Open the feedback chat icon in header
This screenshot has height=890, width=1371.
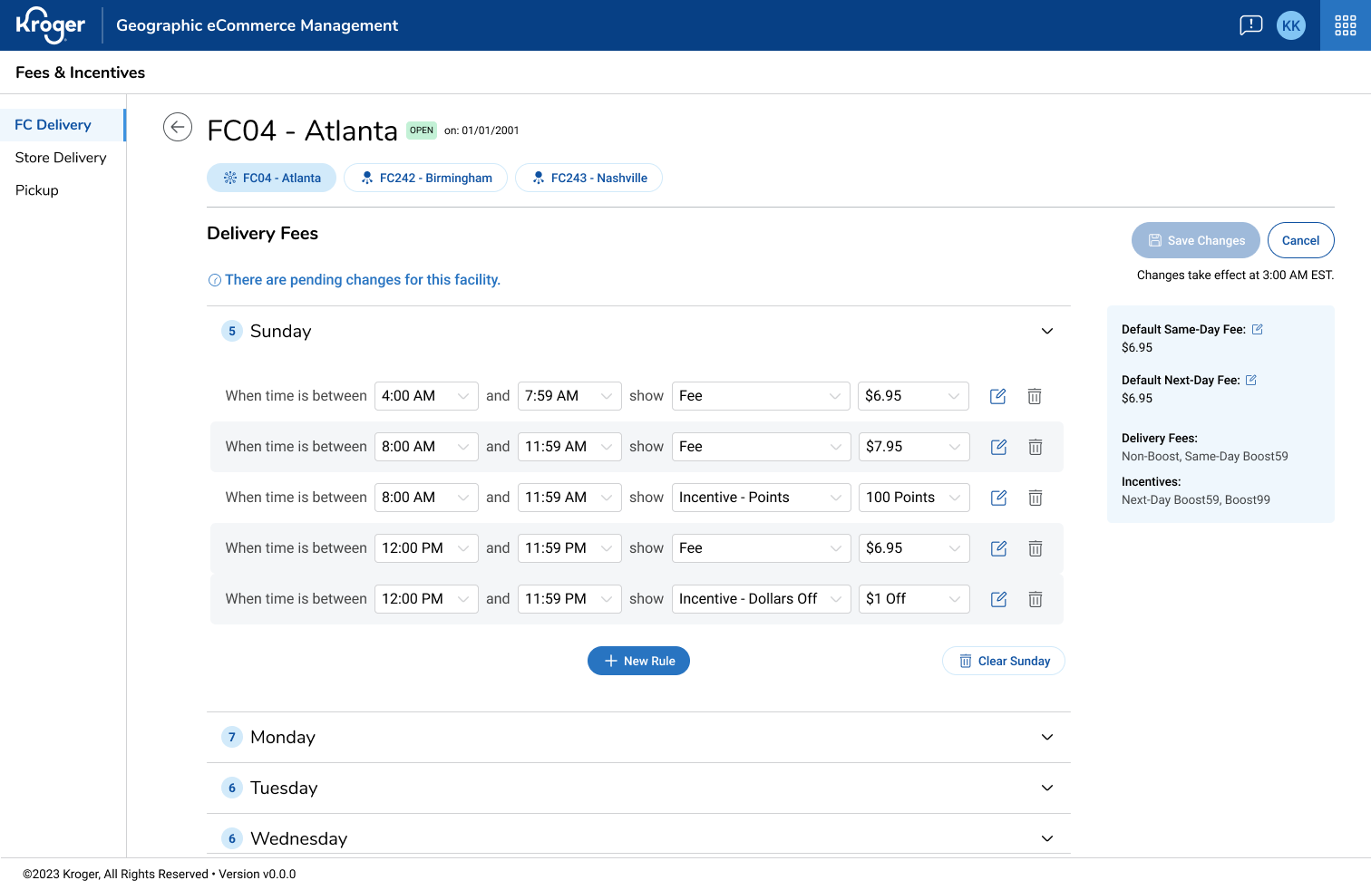tap(1250, 25)
